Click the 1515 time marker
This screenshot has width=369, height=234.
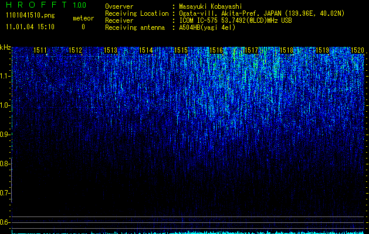click(x=181, y=50)
